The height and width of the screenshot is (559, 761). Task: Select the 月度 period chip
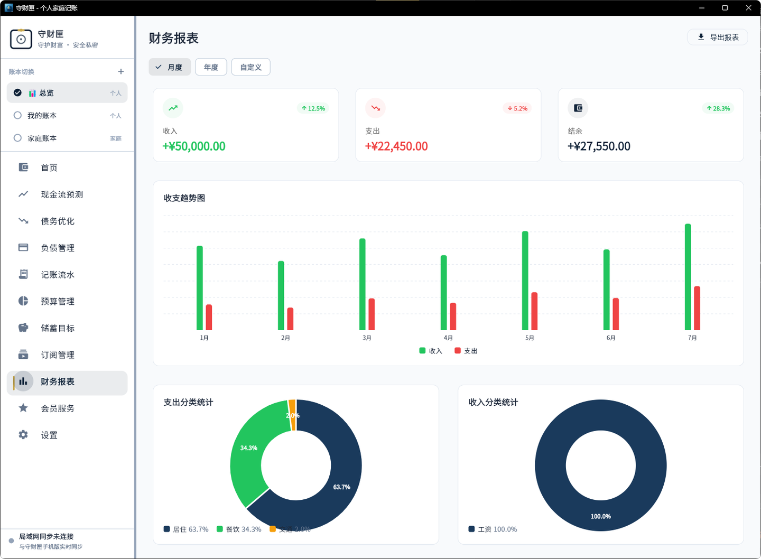(x=170, y=67)
